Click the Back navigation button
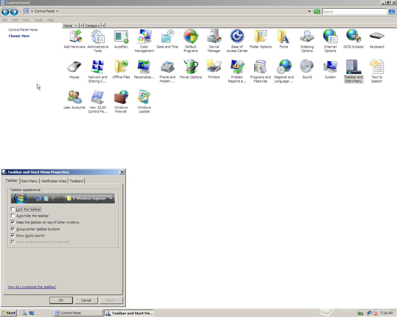 click(x=5, y=12)
